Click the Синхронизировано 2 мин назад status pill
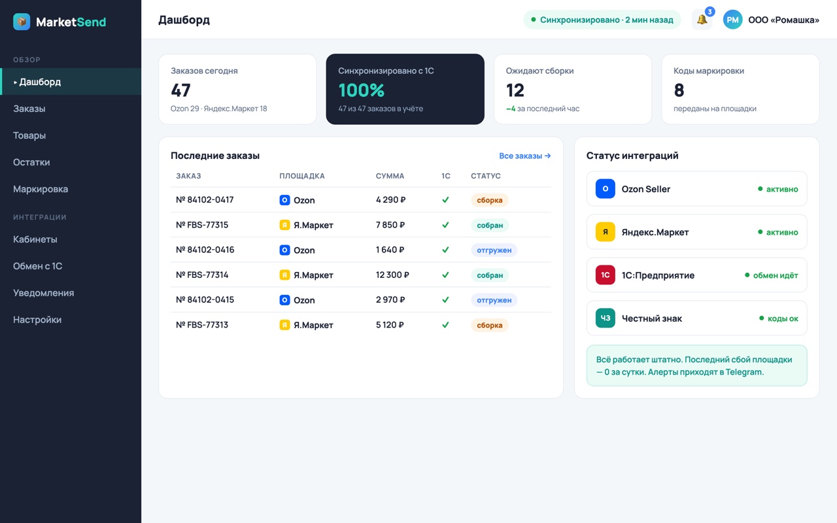 [x=602, y=20]
